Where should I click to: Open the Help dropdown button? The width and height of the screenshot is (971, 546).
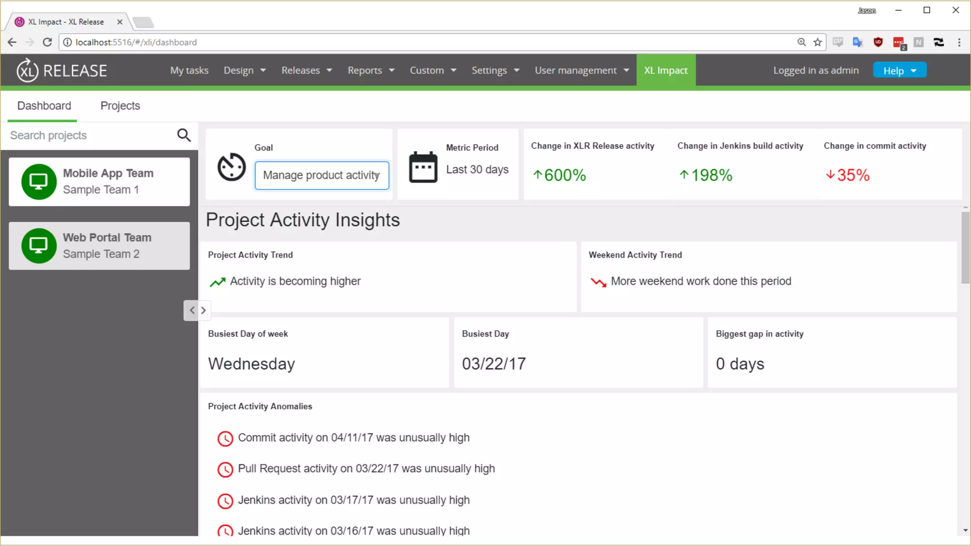(899, 71)
